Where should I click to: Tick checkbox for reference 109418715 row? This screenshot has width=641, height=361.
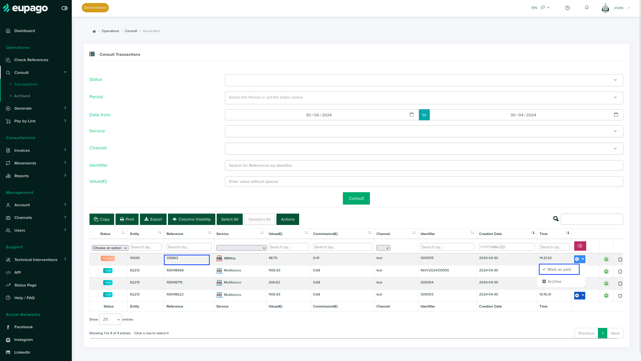620,284
